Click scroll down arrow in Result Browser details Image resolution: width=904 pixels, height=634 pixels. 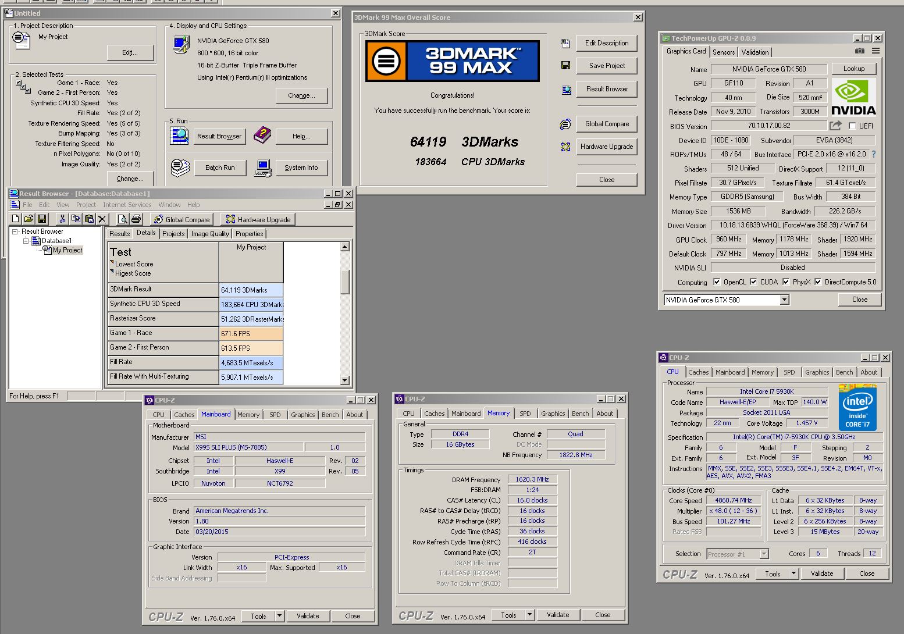click(345, 380)
